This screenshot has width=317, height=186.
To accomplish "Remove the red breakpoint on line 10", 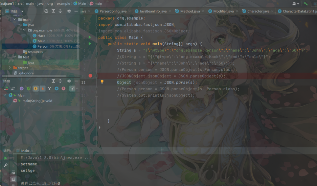I will pyautogui.click(x=90, y=76).
